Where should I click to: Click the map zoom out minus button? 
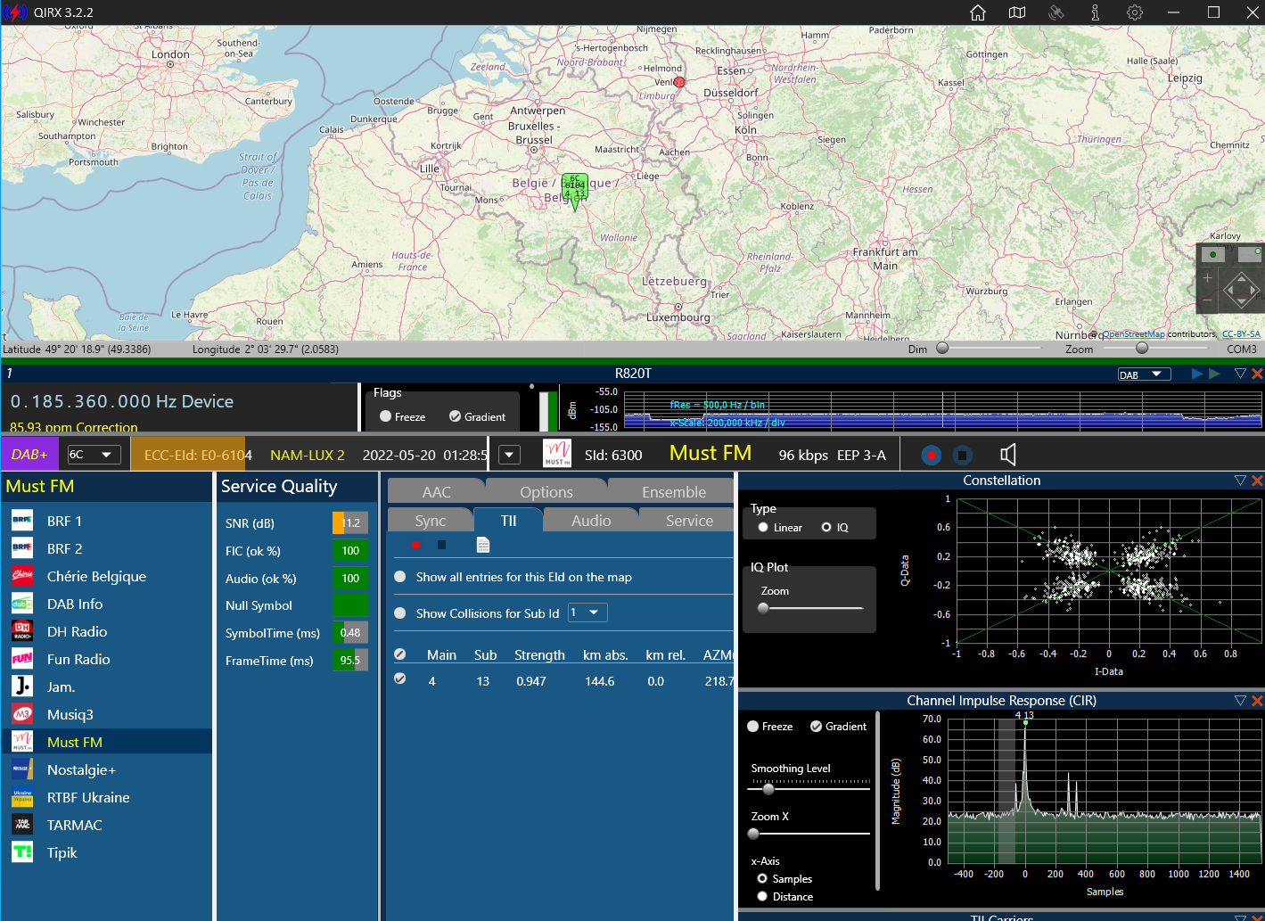click(1208, 300)
